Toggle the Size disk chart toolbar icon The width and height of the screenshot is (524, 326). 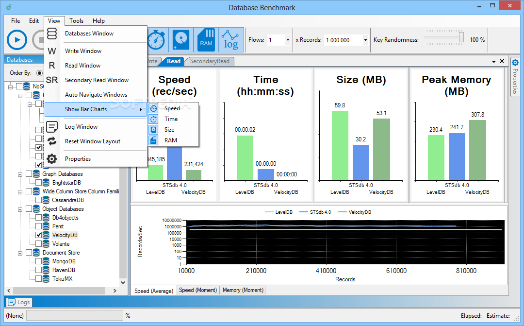tap(181, 40)
